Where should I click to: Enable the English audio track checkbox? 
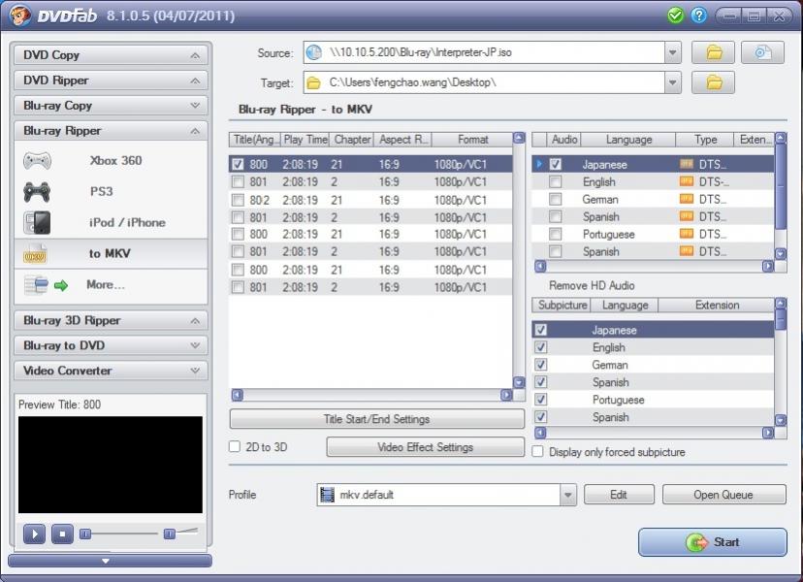(x=555, y=181)
